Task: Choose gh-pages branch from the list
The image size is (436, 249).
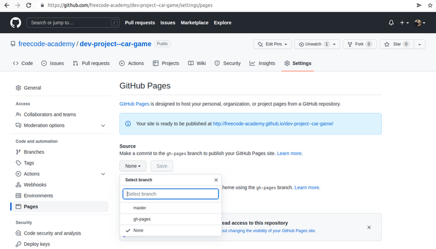Action: [171, 219]
